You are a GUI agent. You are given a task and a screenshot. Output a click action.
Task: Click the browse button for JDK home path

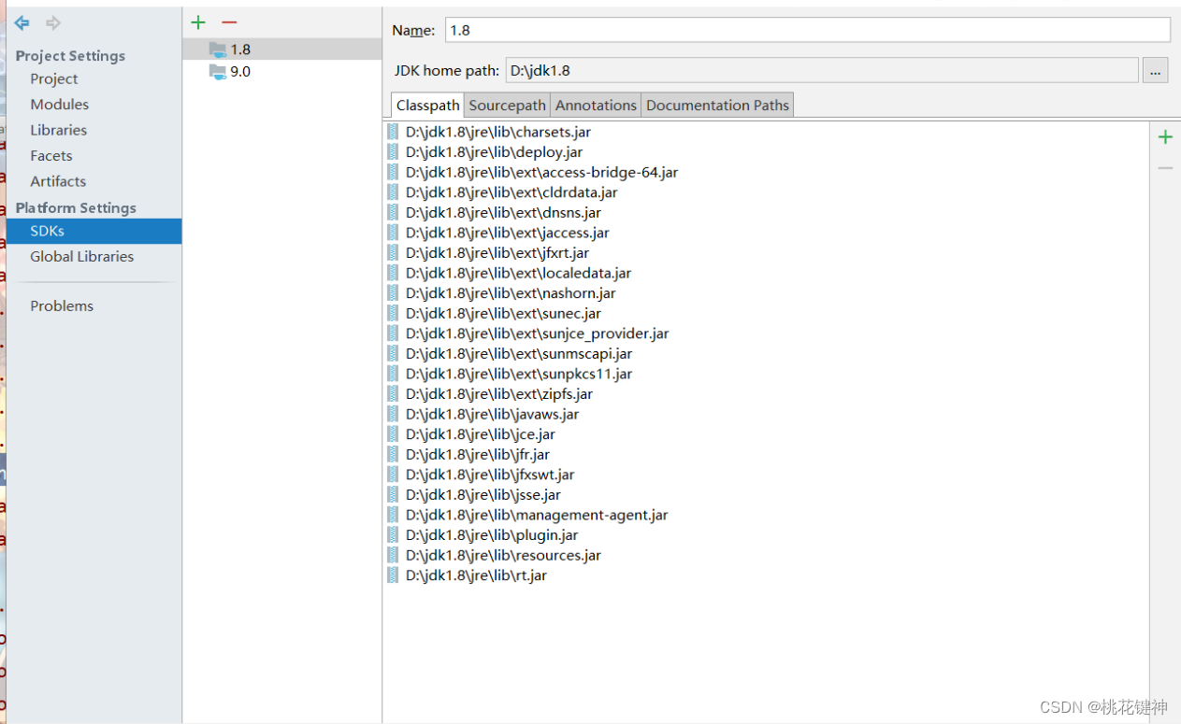pyautogui.click(x=1155, y=69)
